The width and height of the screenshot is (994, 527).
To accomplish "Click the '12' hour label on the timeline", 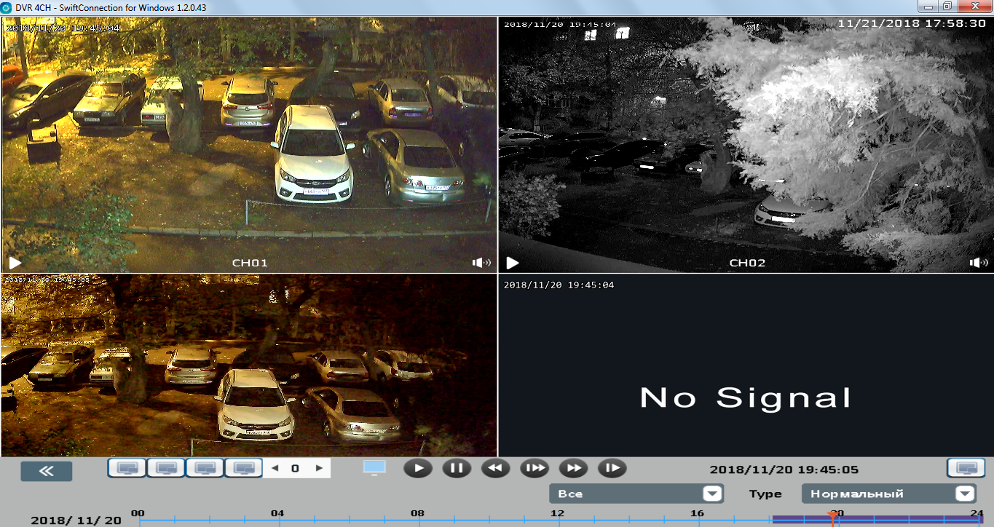I will (x=557, y=513).
